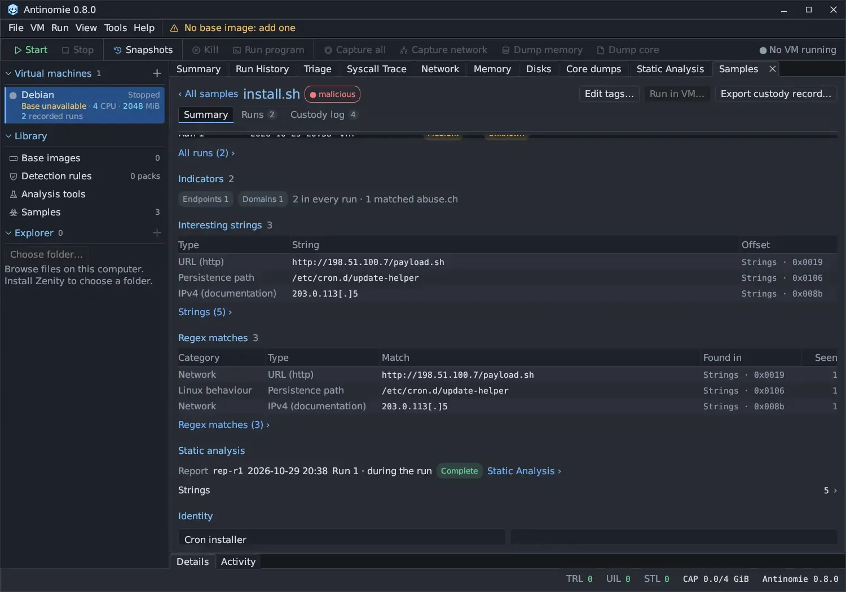Click the malicious tag badge
Viewport: 846px width, 592px height.
pyautogui.click(x=332, y=94)
